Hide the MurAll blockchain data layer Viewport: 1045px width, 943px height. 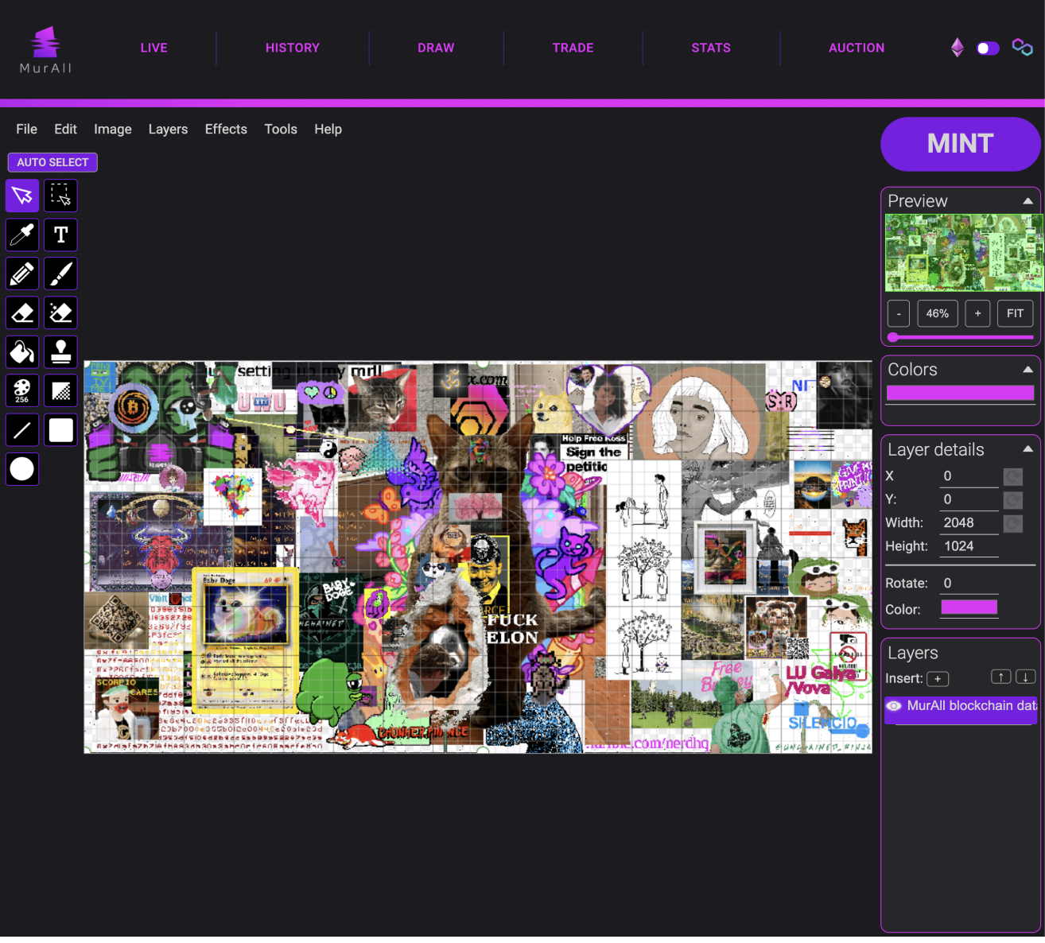[x=894, y=706]
